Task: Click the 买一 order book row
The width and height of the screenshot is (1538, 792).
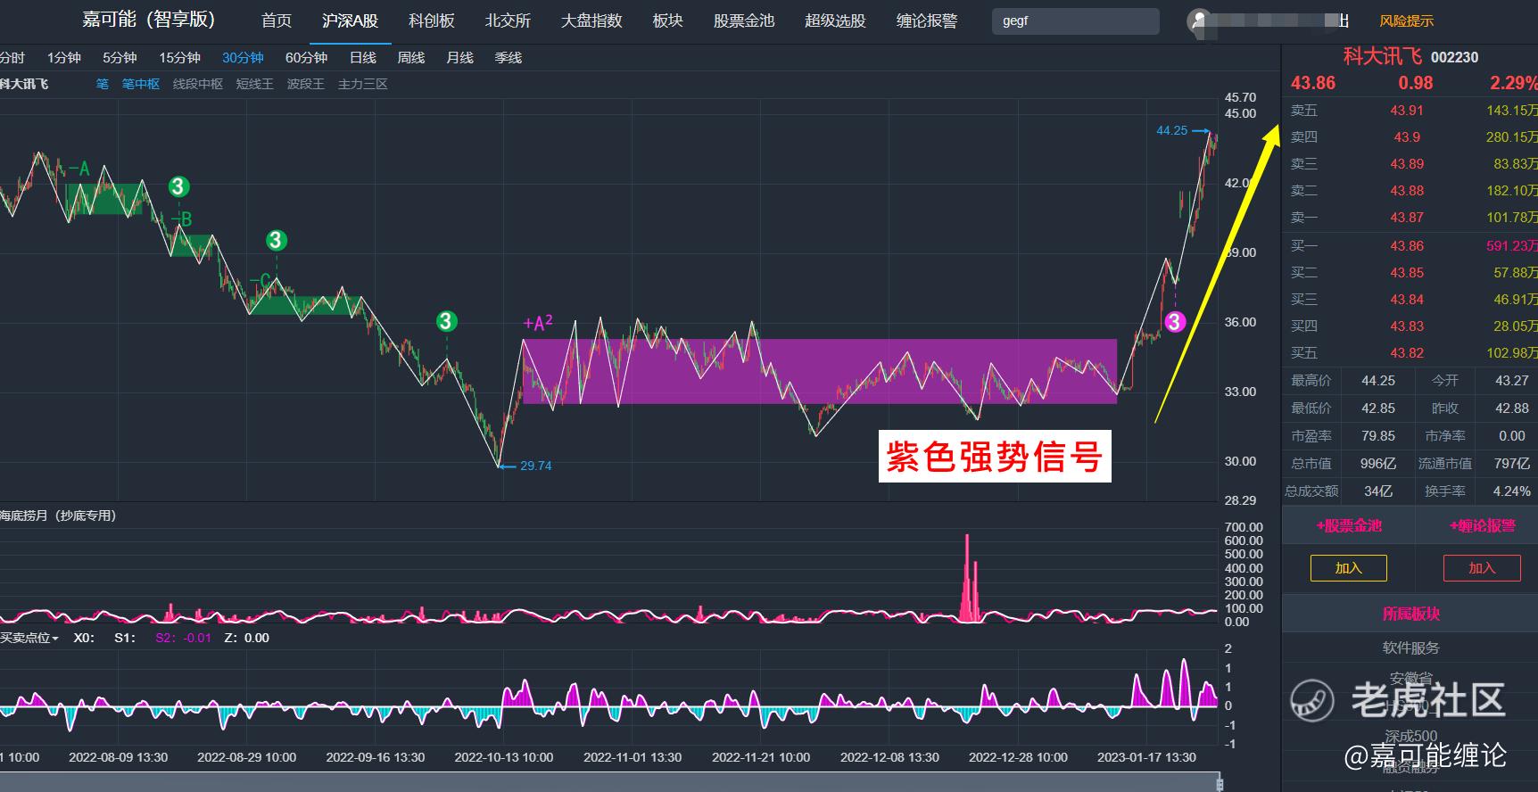Action: [x=1410, y=246]
